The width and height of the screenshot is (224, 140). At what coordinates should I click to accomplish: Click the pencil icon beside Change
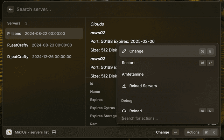click(124, 51)
